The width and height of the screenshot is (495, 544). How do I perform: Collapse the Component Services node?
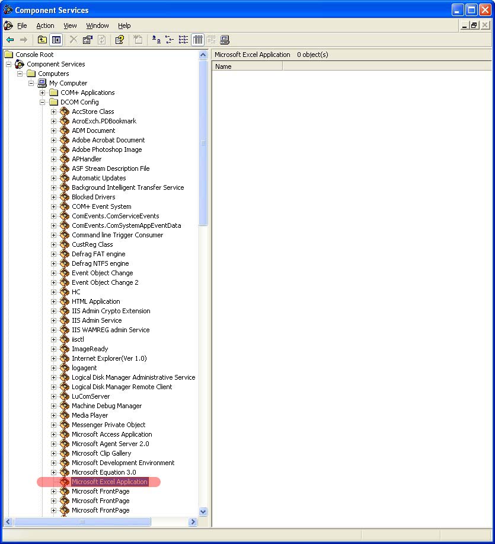(9, 64)
